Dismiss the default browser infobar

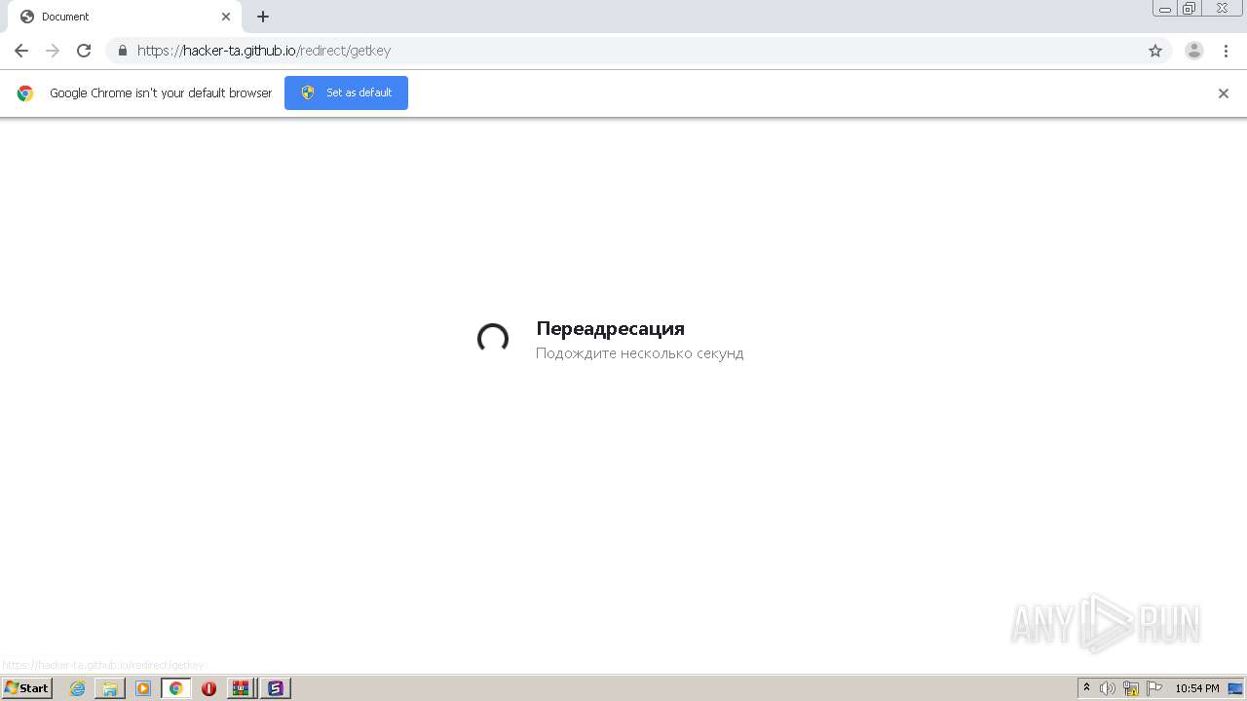(1224, 93)
